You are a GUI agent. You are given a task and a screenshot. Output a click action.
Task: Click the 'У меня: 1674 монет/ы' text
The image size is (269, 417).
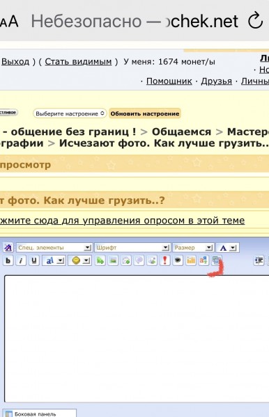169,62
